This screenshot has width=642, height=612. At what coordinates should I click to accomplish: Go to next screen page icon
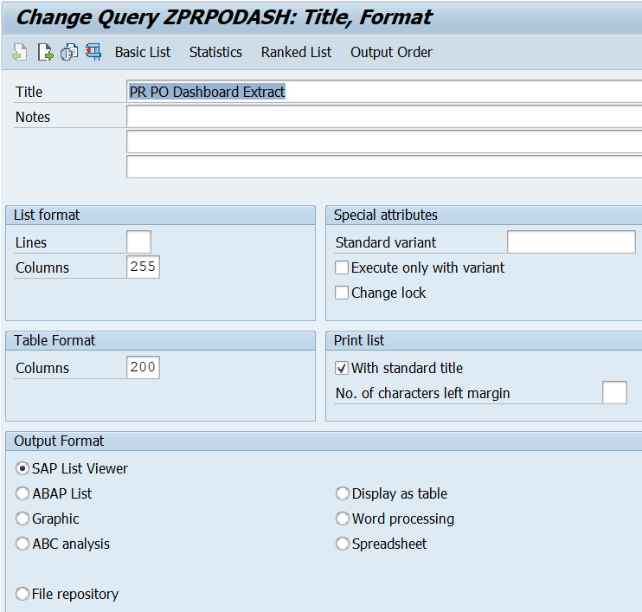(45, 53)
